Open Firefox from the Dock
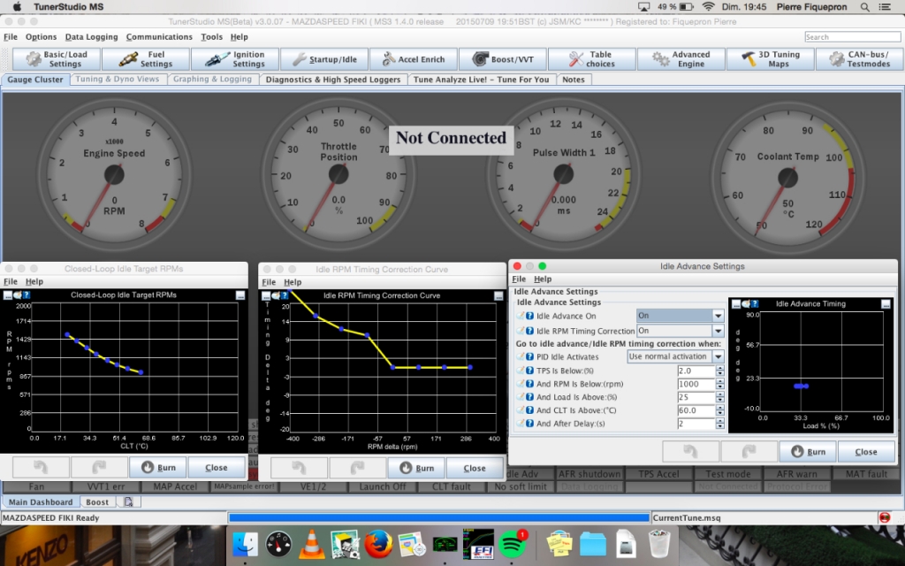The width and height of the screenshot is (905, 566). point(378,545)
